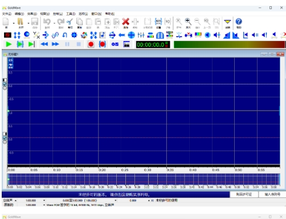Expand the yellow triangle options toolbar button

coord(227,22)
